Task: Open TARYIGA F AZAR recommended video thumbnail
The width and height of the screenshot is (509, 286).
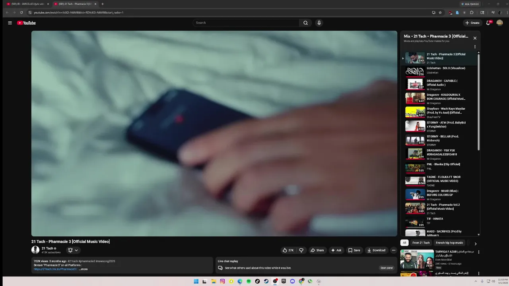Action: 417,259
